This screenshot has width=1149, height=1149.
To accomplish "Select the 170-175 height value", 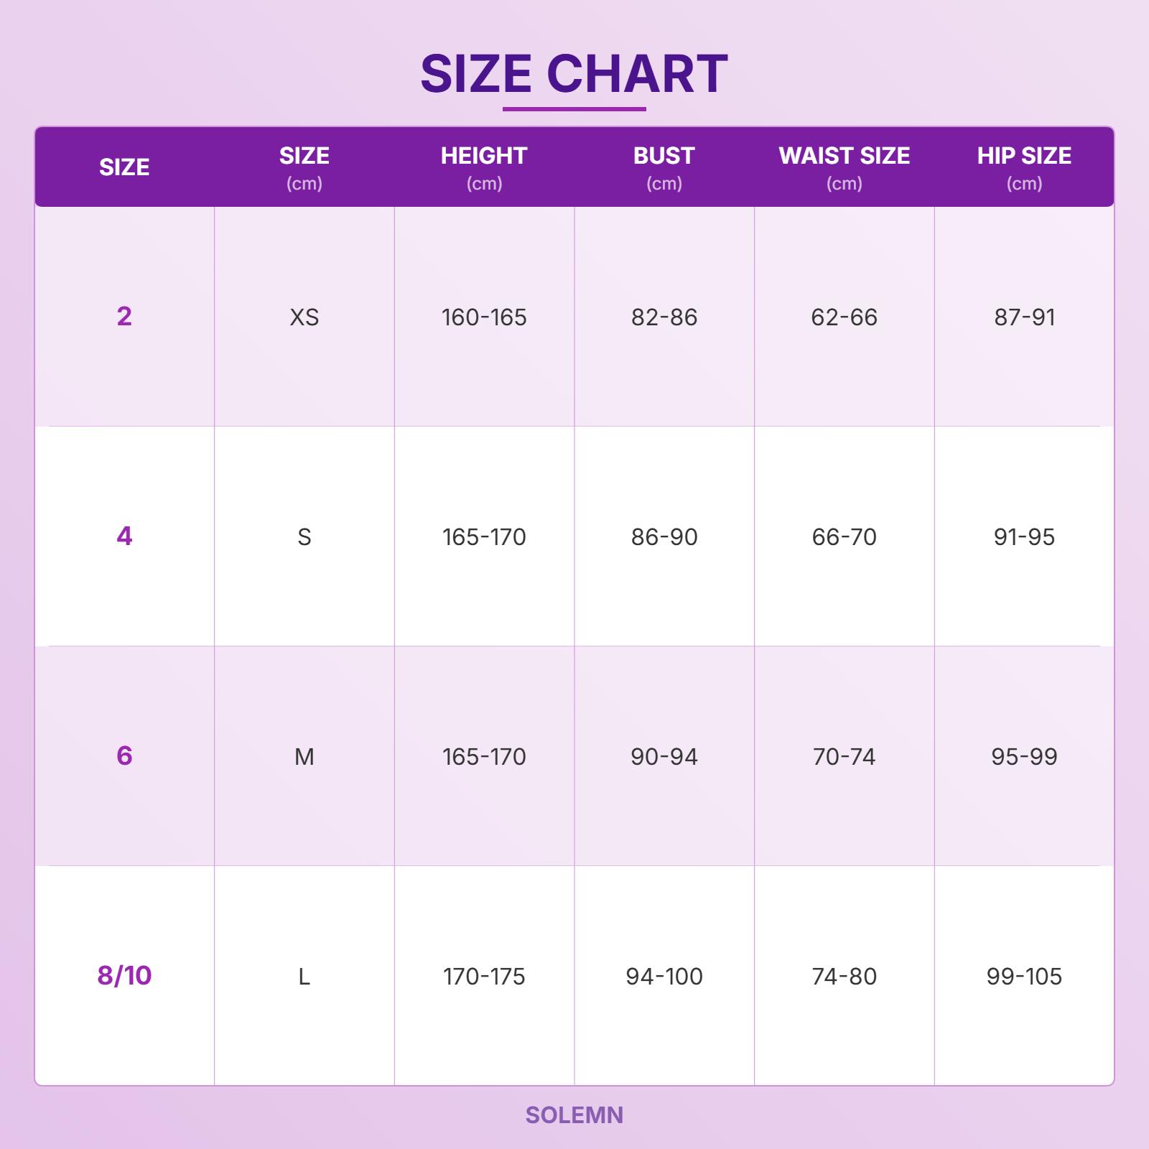I will pyautogui.click(x=484, y=977).
